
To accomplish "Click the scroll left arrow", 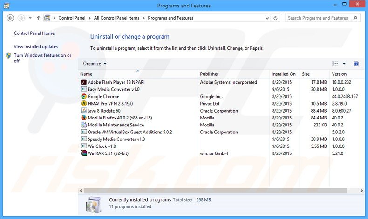I will click(81, 191).
